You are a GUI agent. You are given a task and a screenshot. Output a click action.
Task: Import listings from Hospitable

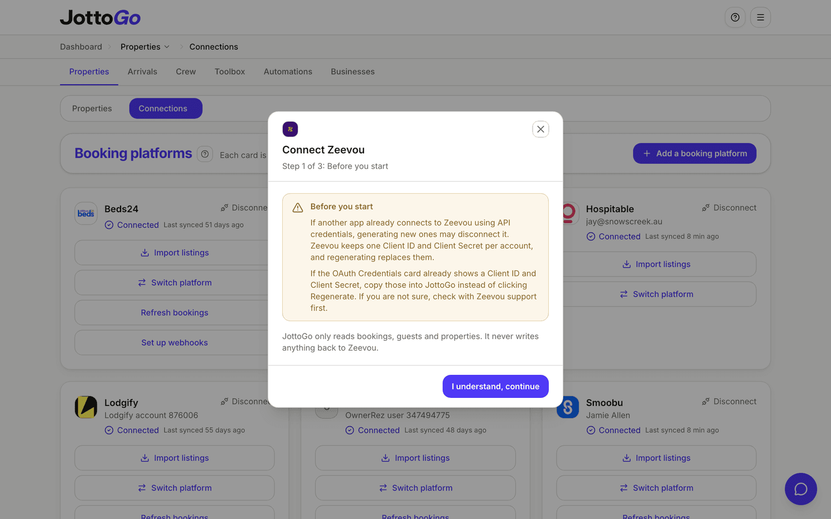coord(656,264)
